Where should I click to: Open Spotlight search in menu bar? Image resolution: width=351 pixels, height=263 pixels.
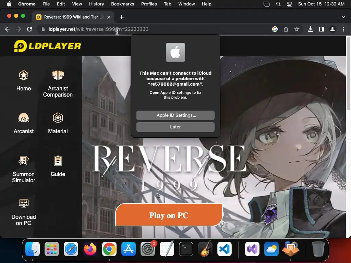(x=278, y=4)
